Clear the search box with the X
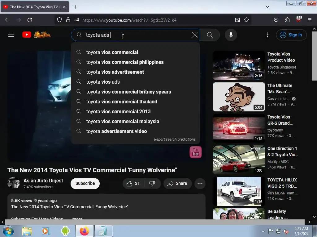The height and width of the screenshot is (237, 317). [x=194, y=35]
